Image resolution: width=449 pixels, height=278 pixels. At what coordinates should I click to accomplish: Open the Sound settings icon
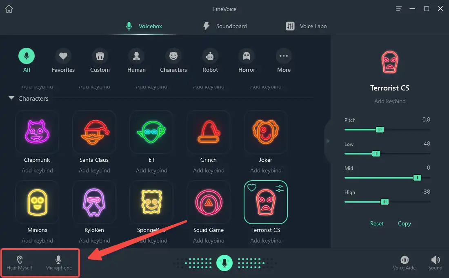coord(435,263)
